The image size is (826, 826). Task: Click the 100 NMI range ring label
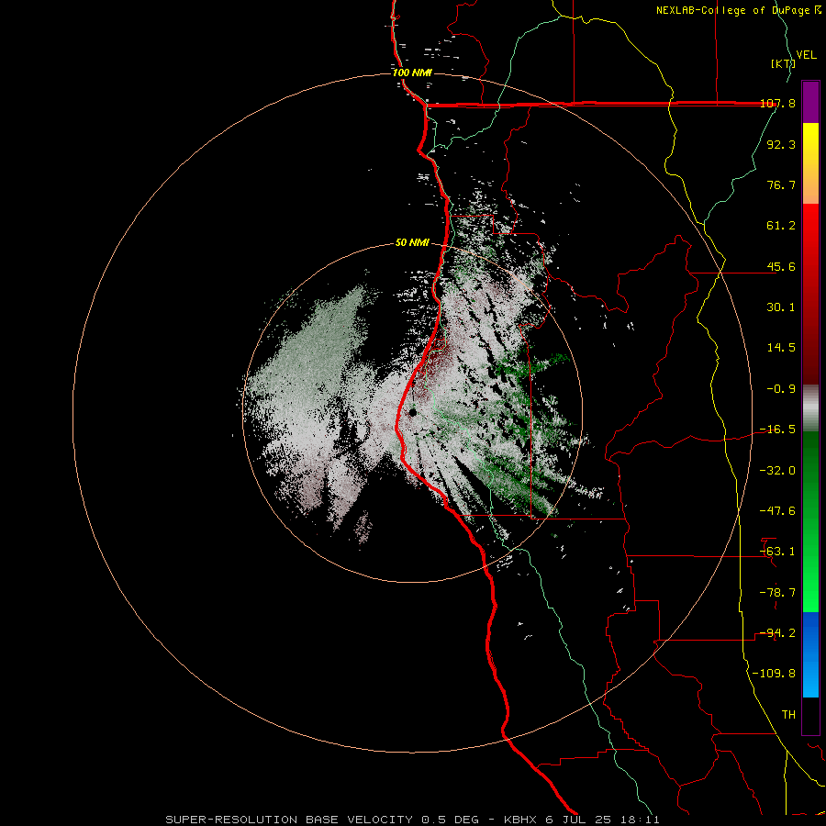point(412,73)
